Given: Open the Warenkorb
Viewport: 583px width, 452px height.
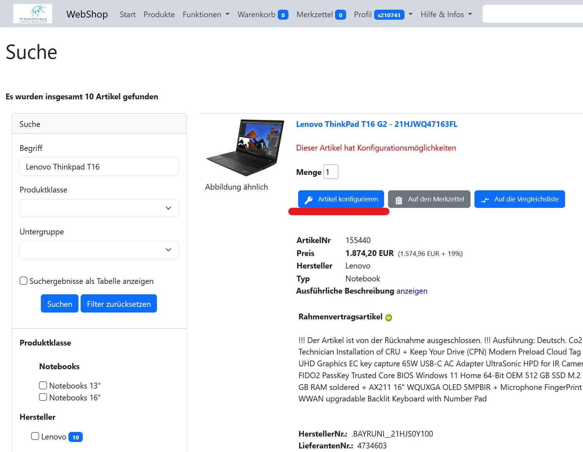Looking at the screenshot, I should tap(257, 14).
